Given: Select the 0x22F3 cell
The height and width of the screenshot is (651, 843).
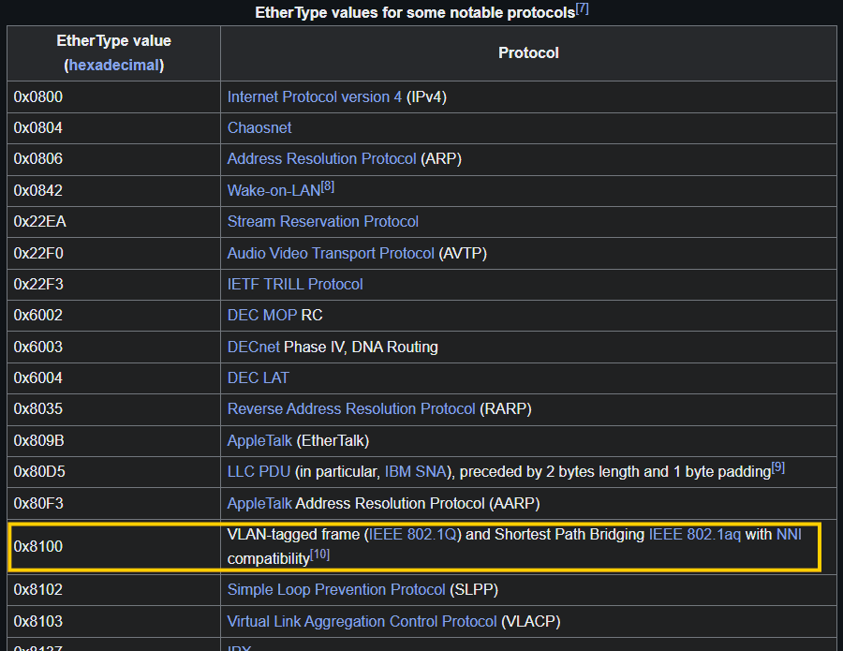Looking at the screenshot, I should [x=113, y=285].
